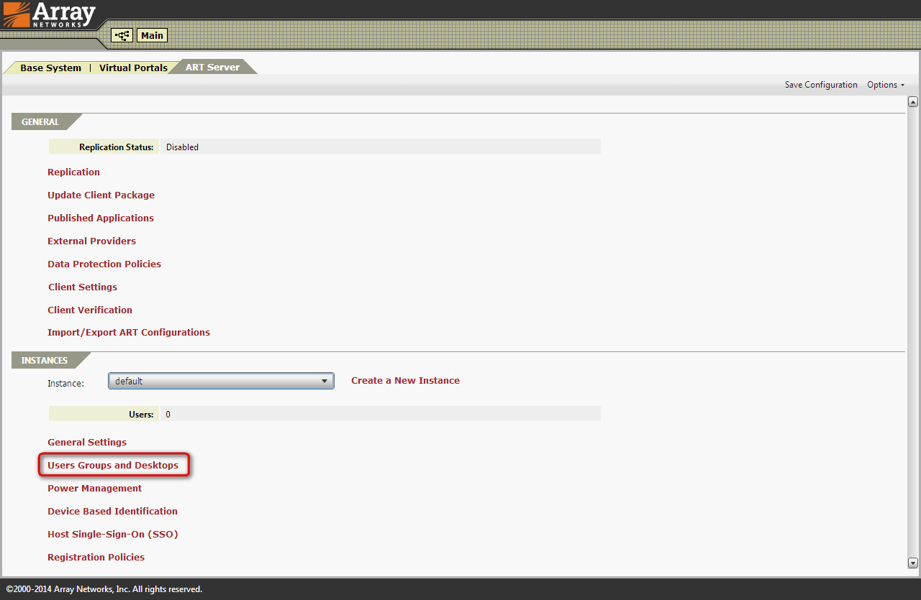Switch to the Virtual Portals tab
This screenshot has width=921, height=600.
click(133, 68)
